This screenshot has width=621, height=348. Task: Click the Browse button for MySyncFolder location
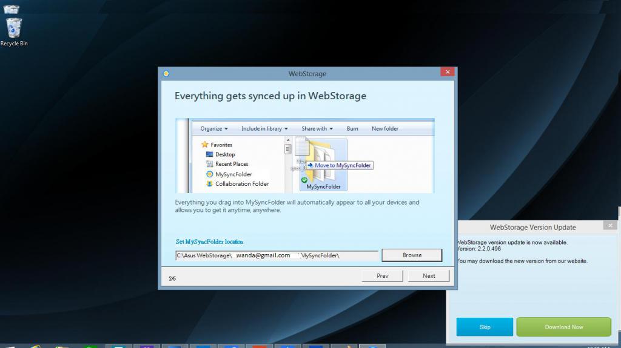412,255
